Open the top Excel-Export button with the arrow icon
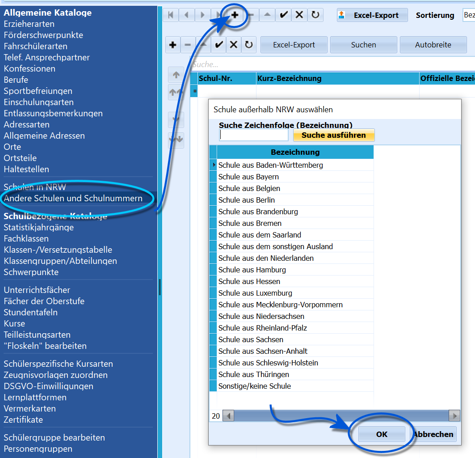This screenshot has width=475, height=458. 372,15
